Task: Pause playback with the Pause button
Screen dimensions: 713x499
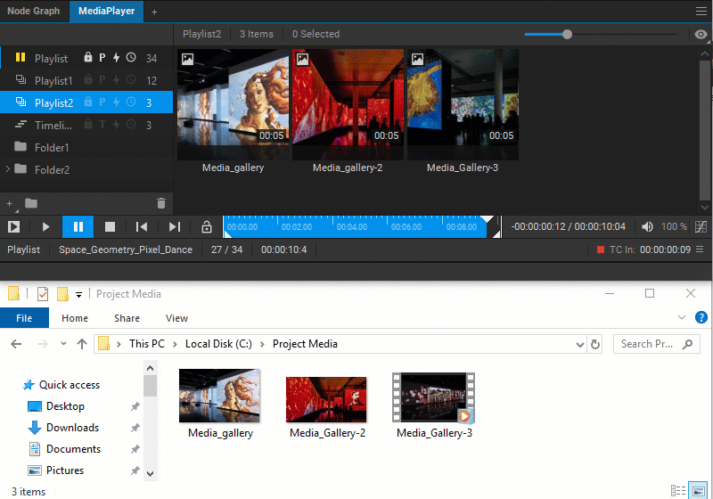Action: point(78,226)
